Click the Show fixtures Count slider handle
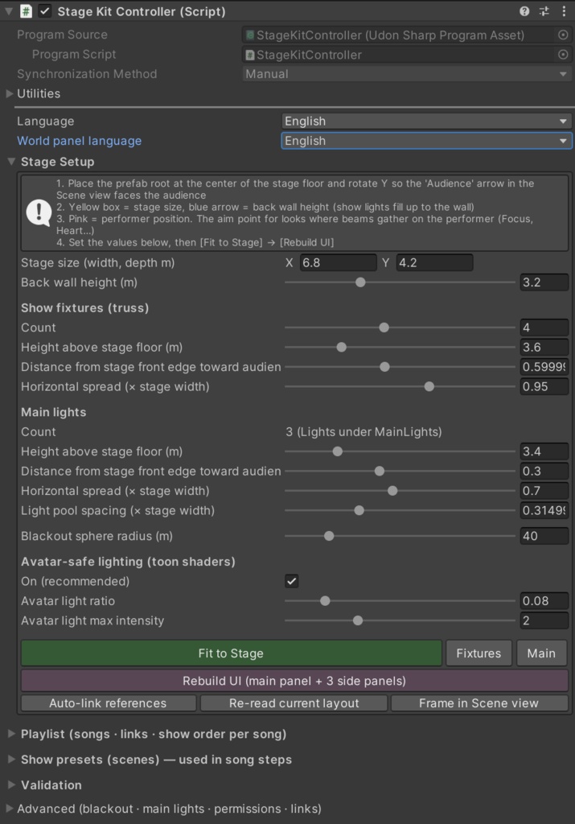Screen dimensions: 575x824 pyautogui.click(x=384, y=328)
